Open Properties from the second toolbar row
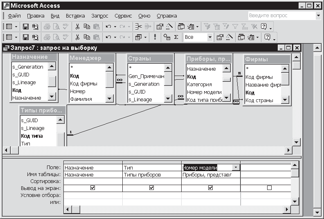The width and height of the screenshot is (324, 219). [220, 37]
